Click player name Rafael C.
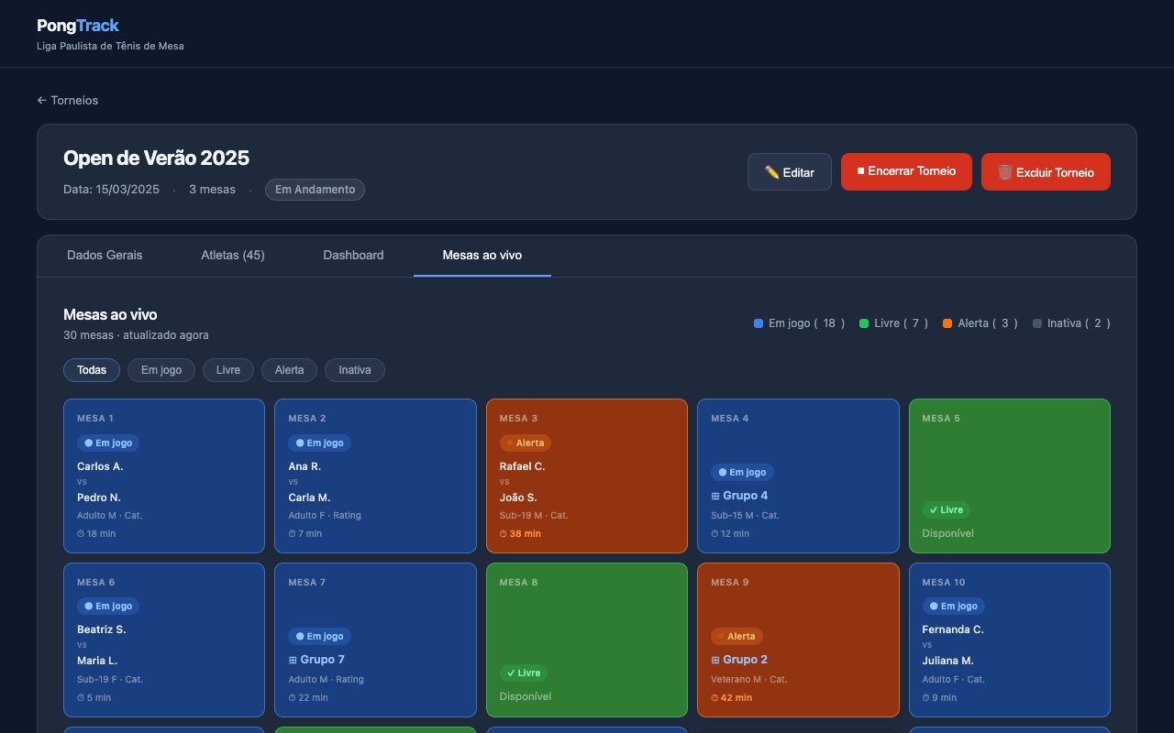 pos(522,466)
